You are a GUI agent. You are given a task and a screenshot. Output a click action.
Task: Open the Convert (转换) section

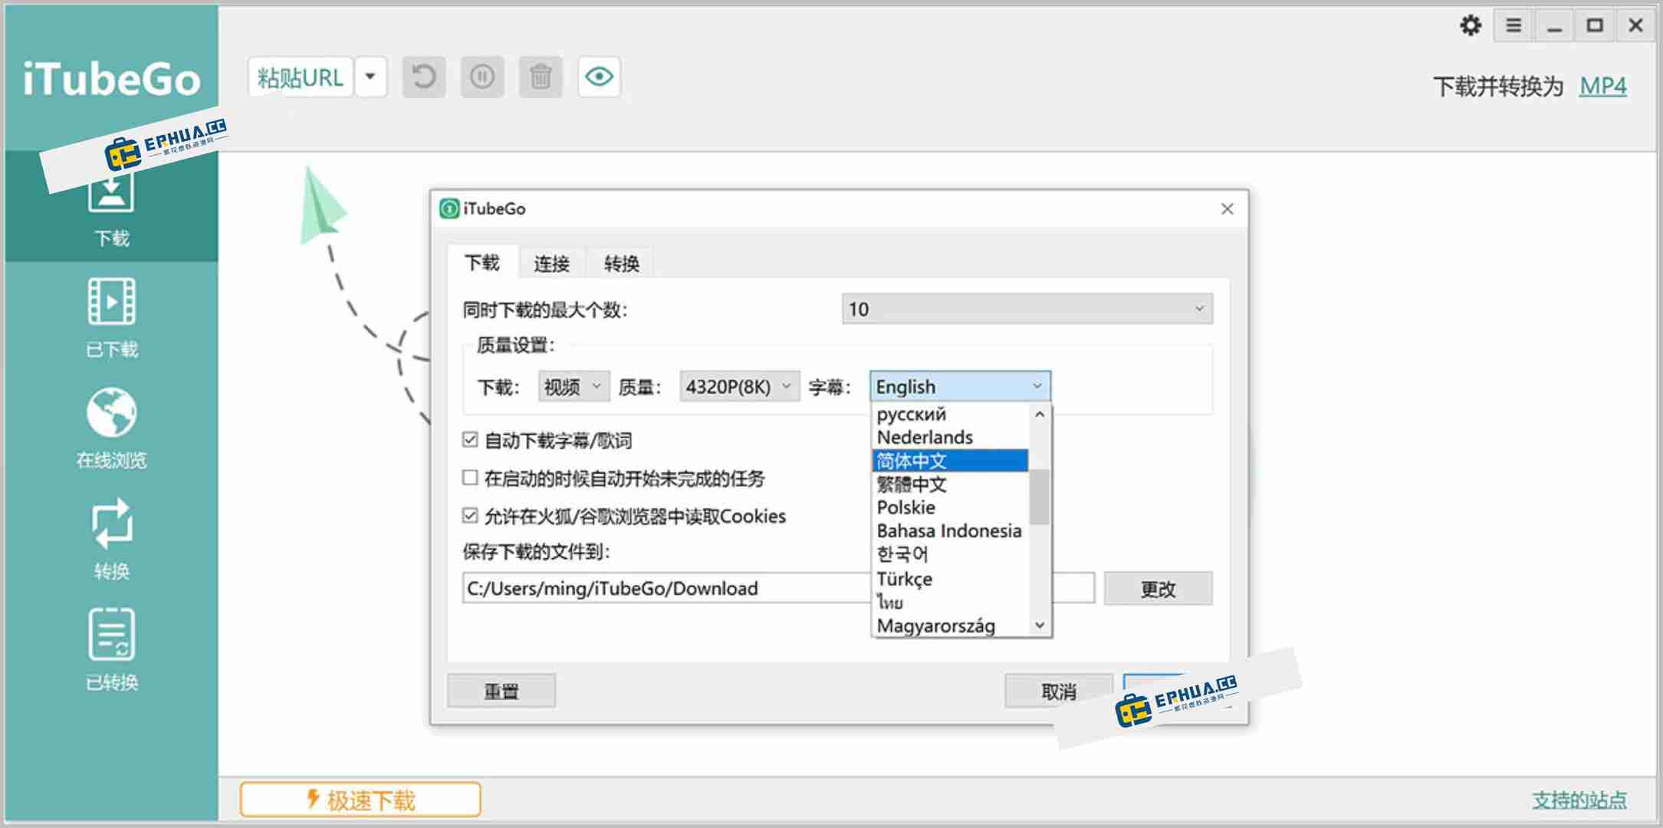pos(111,539)
